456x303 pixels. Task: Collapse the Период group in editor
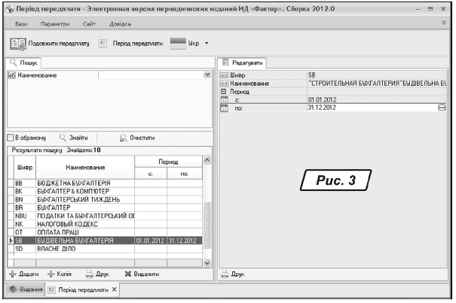[x=223, y=91]
